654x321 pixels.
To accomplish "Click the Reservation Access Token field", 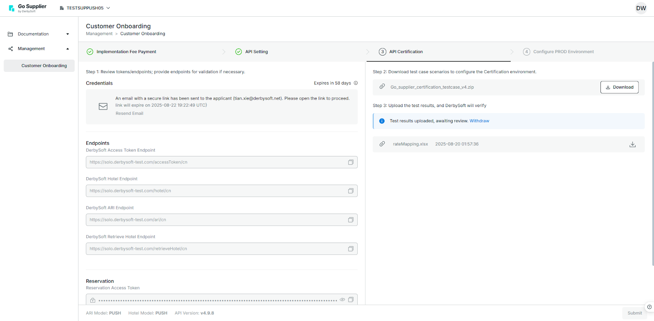I will coord(222,299).
